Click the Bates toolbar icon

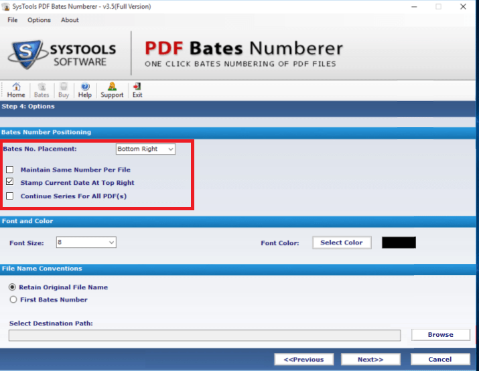42,90
